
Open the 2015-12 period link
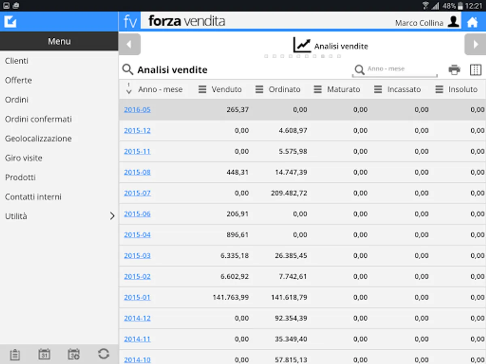(x=137, y=131)
